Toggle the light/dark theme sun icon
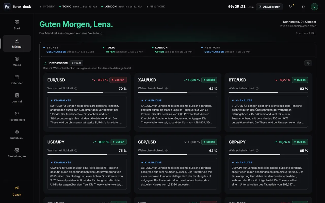 coord(303,7)
